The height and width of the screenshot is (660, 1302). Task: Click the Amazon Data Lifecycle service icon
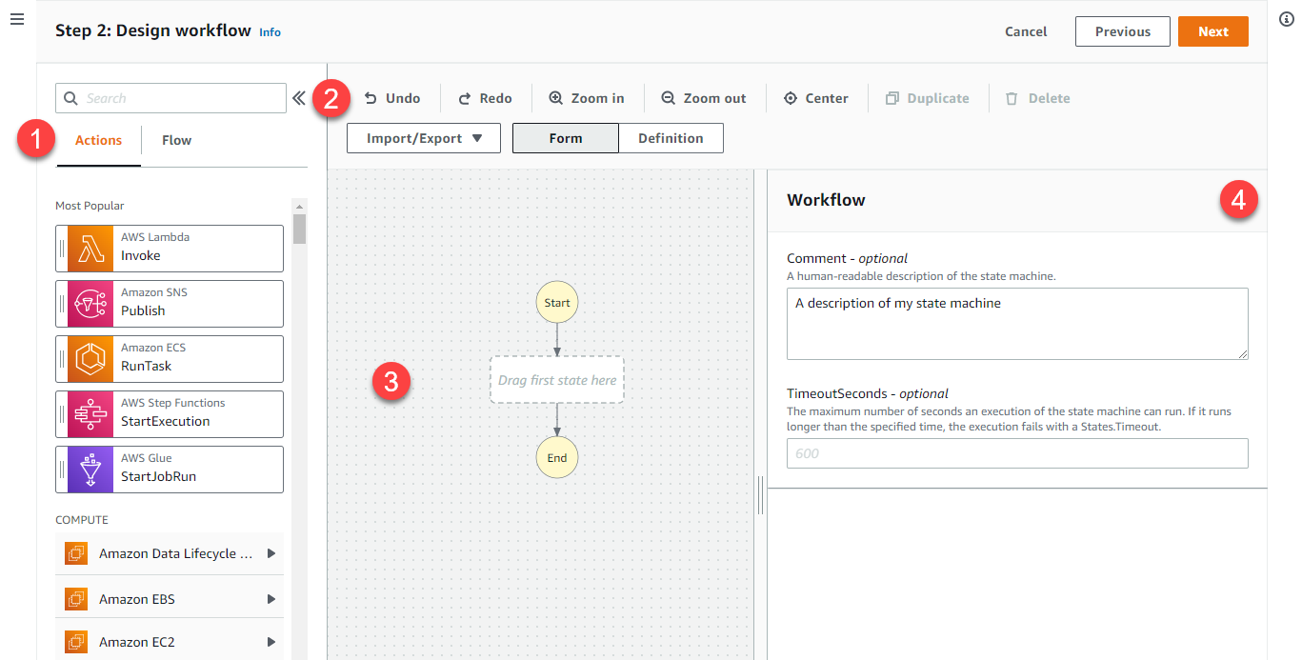76,553
